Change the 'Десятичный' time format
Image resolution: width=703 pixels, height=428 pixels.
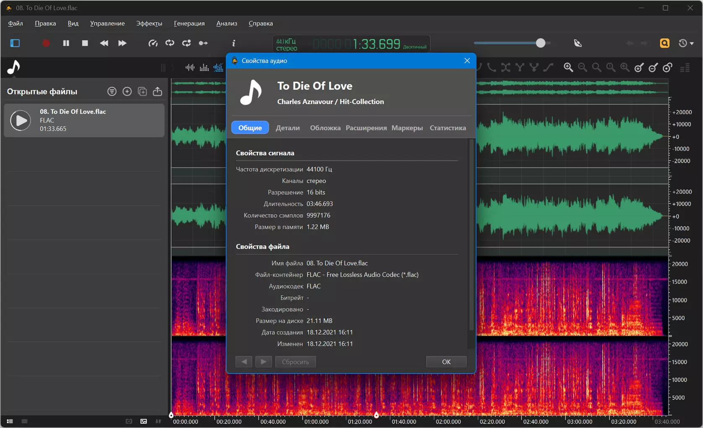click(x=415, y=47)
